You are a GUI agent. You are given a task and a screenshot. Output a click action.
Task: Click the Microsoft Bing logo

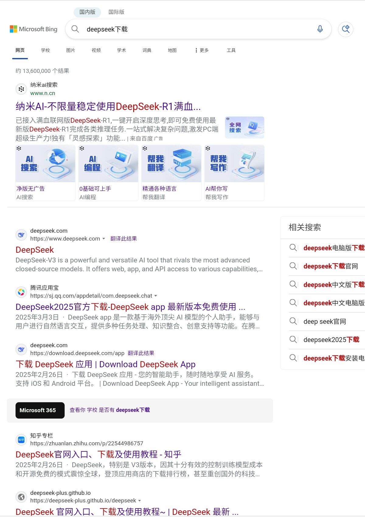(x=33, y=29)
